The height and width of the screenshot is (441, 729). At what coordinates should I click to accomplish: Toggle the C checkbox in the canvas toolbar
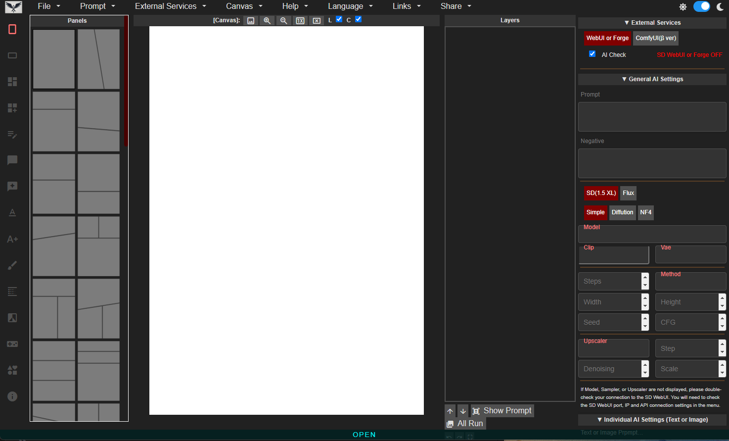click(x=358, y=19)
